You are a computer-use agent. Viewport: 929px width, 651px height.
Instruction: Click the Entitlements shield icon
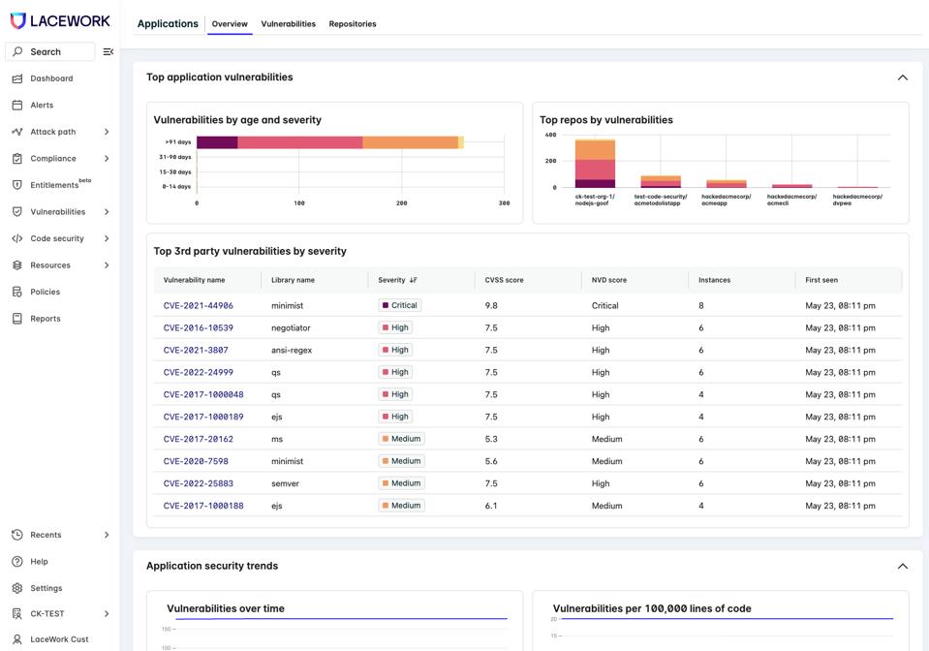(17, 185)
